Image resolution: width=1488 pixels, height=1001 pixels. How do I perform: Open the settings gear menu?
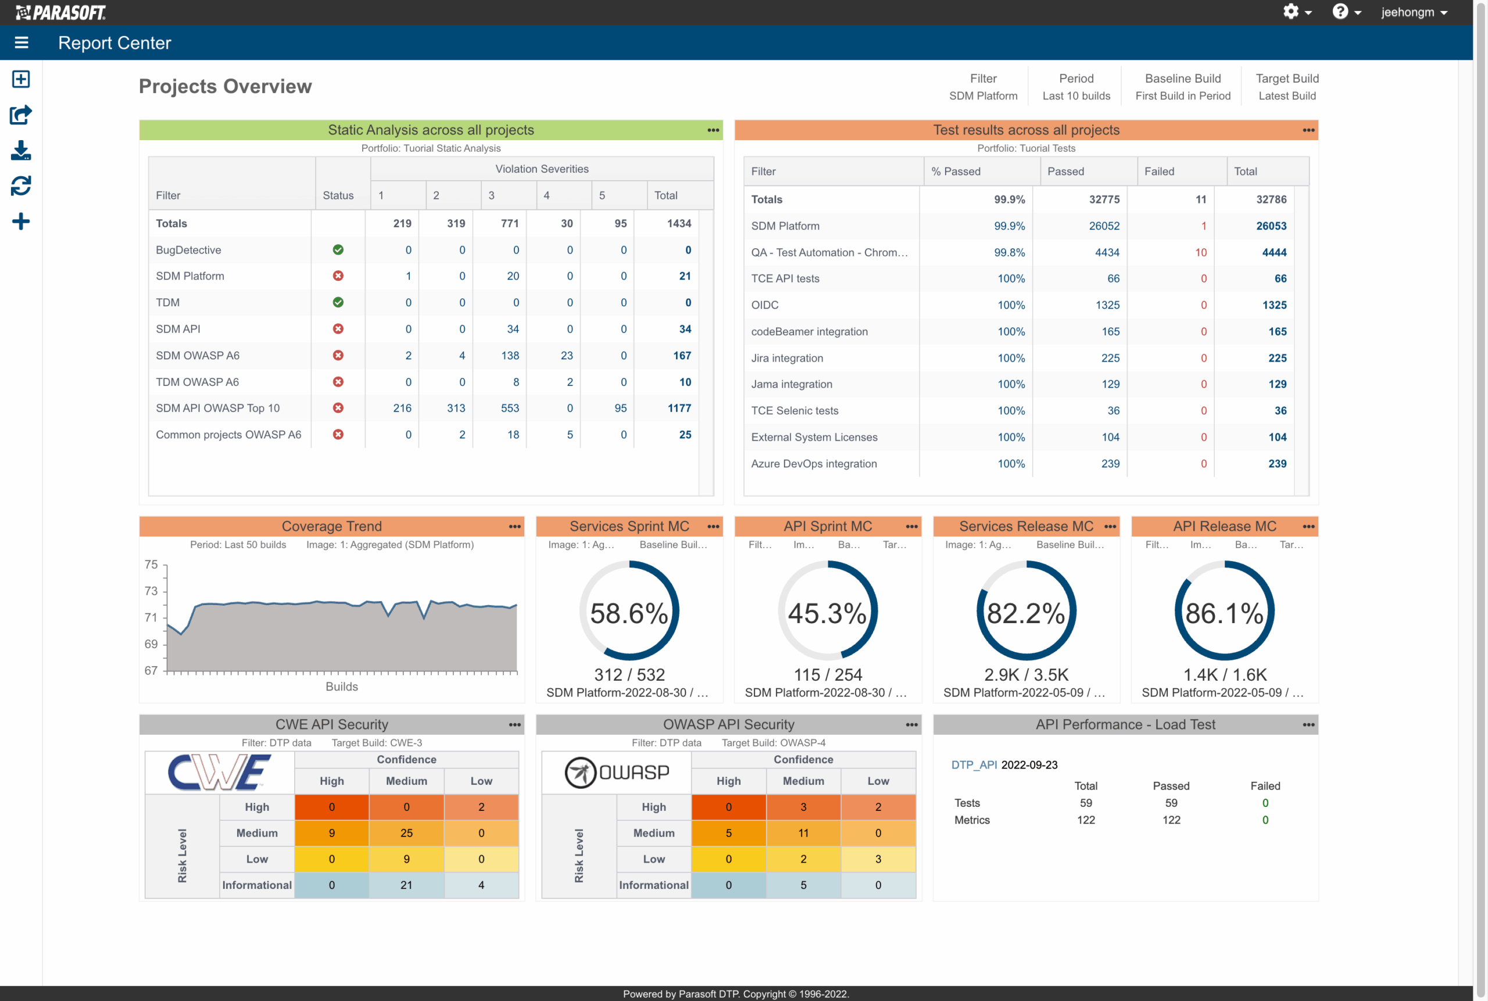(x=1292, y=12)
